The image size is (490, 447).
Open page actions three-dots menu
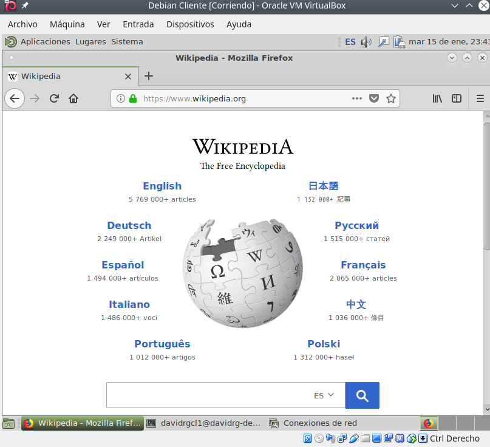[x=356, y=98]
